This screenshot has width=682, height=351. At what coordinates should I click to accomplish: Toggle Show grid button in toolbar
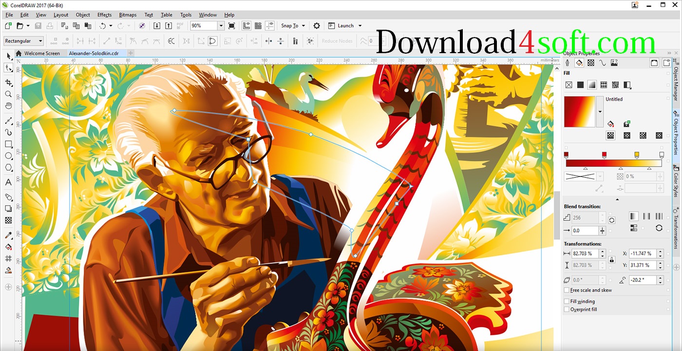(x=258, y=26)
